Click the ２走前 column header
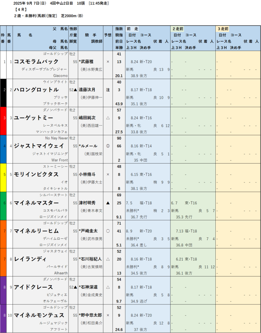The height and width of the screenshot is (333, 261). tap(178, 29)
